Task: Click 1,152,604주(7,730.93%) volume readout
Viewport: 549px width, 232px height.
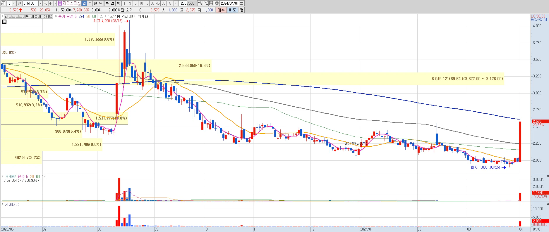Action: [x=20, y=181]
